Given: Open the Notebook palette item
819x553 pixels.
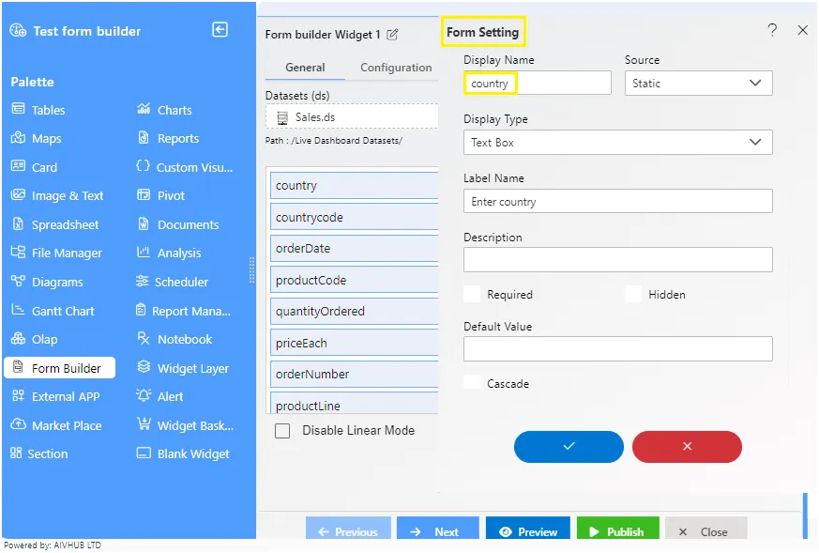Looking at the screenshot, I should (174, 339).
